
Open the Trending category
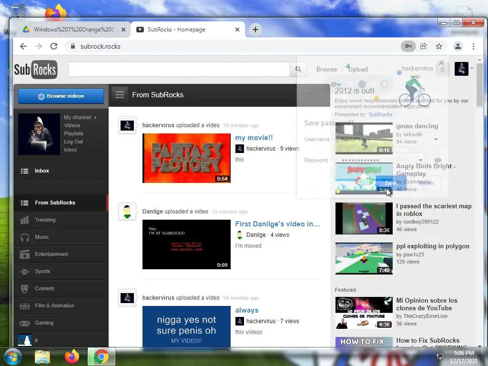tap(61, 220)
